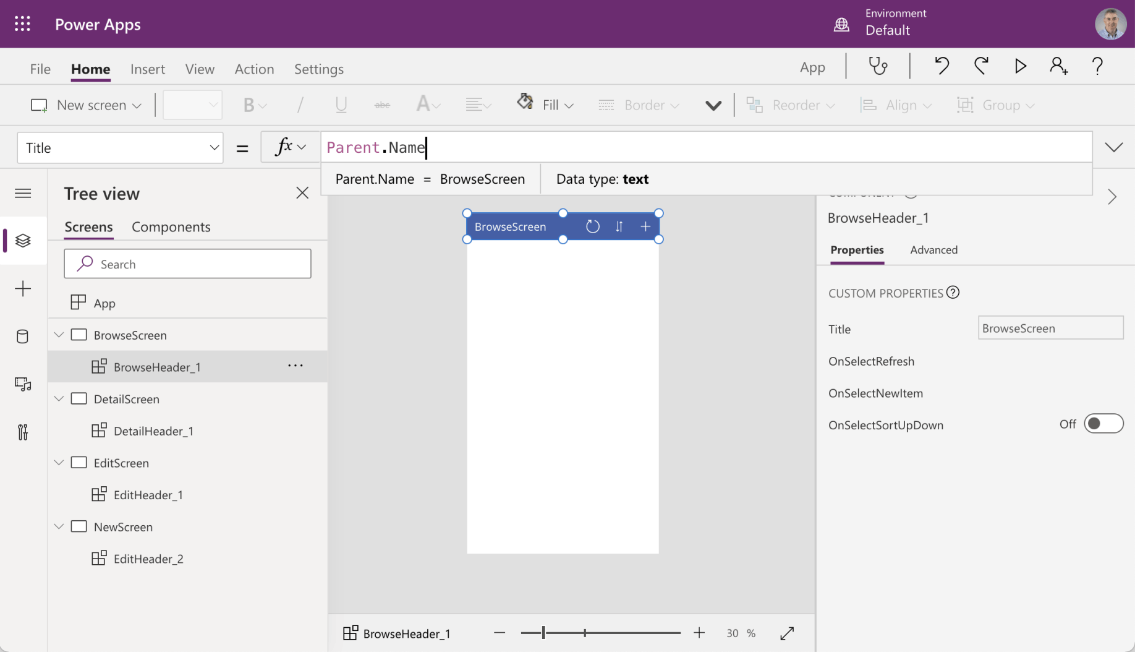Open the Media icon in left sidebar
This screenshot has width=1135, height=652.
click(x=23, y=384)
